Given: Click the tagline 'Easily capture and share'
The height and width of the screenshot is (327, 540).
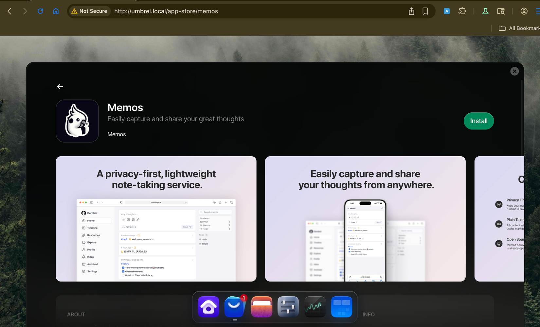Looking at the screenshot, I should click(x=175, y=119).
